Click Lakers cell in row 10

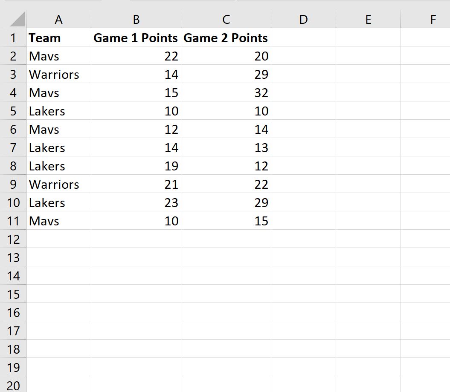pyautogui.click(x=58, y=202)
